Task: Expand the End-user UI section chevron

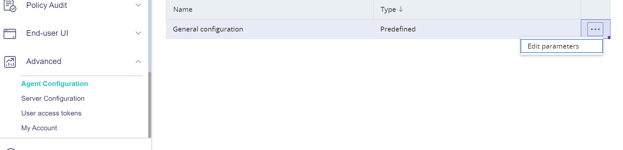Action: 138,33
